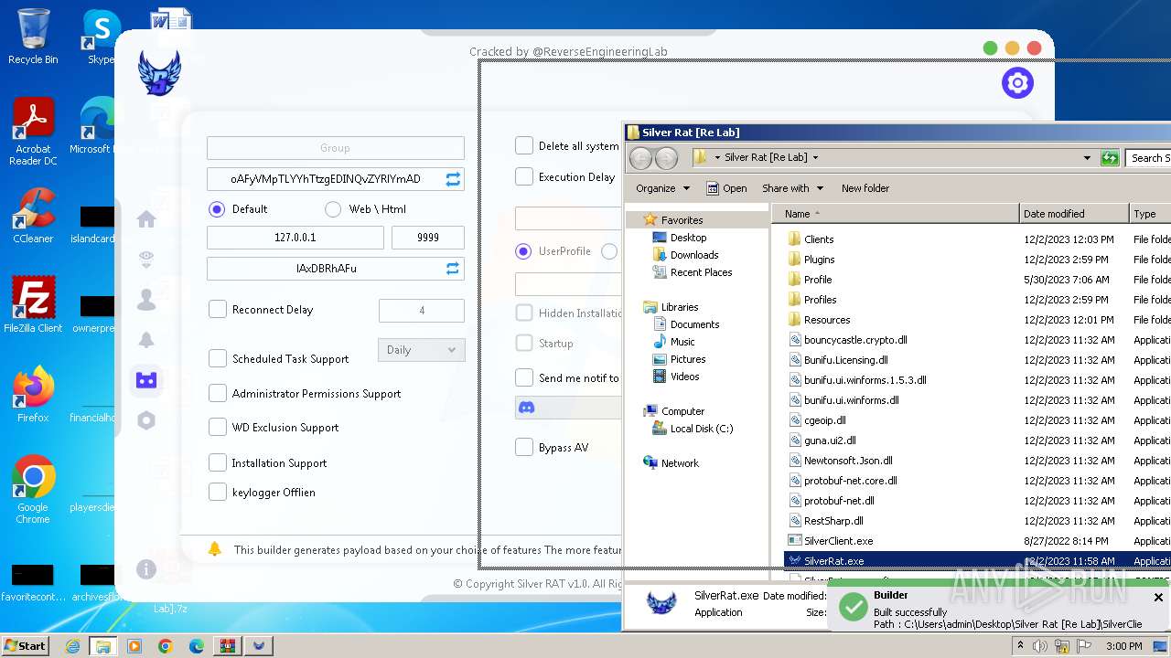The width and height of the screenshot is (1171, 658).
Task: Select the Web \ Html radio option
Action: (x=333, y=209)
